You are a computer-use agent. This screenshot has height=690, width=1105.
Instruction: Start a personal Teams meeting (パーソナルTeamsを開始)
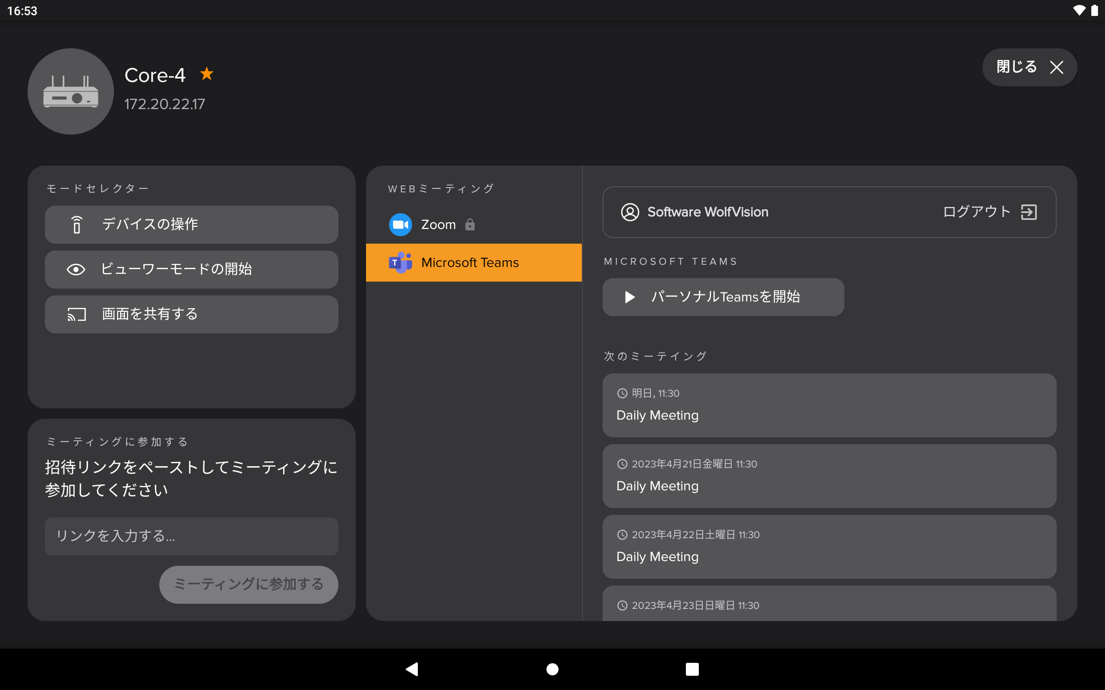[723, 297]
